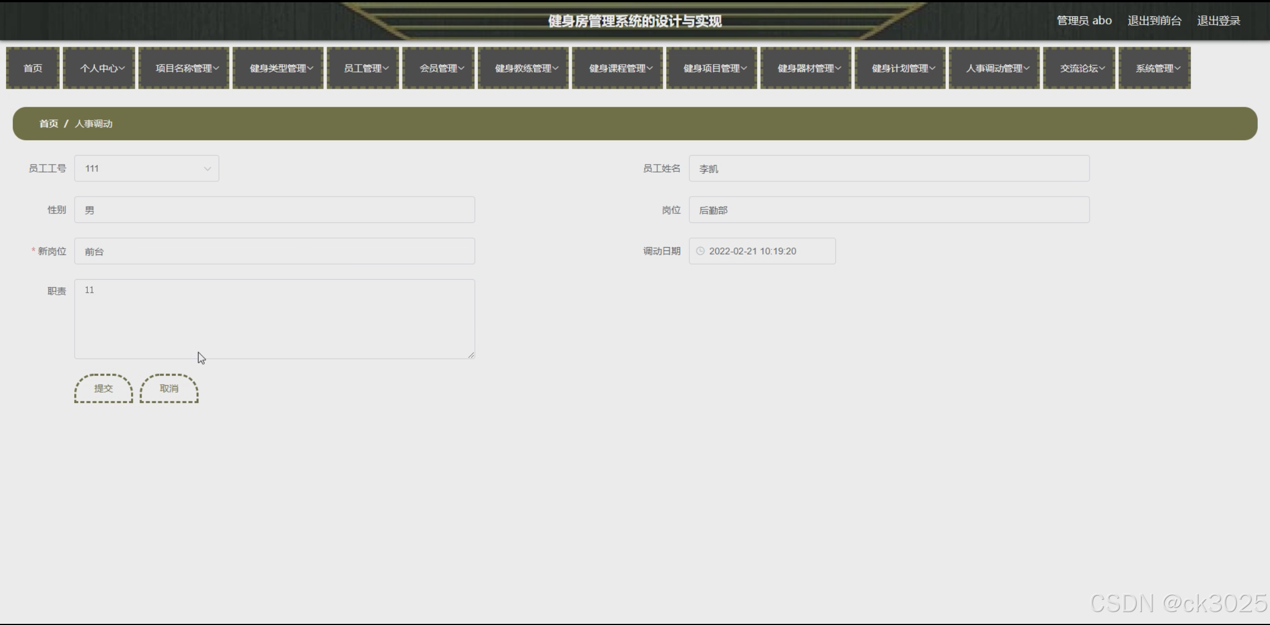The image size is (1270, 625).
Task: Open the 员工工号 dropdown showing 111
Action: [141, 168]
